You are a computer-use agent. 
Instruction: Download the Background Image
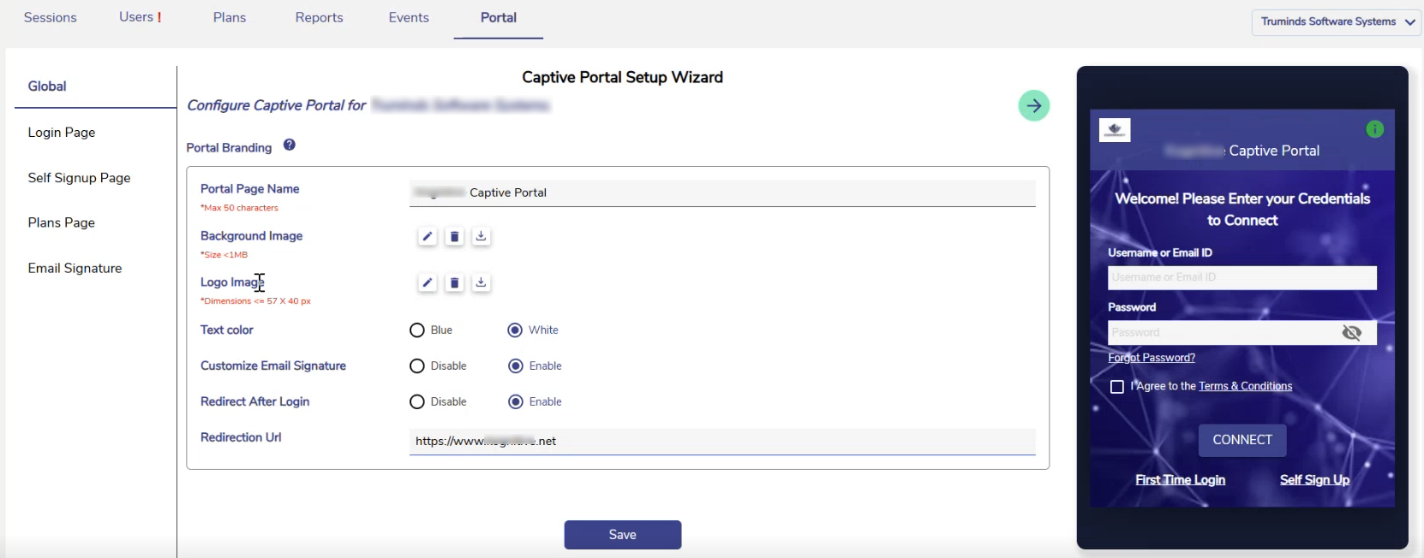pos(482,237)
